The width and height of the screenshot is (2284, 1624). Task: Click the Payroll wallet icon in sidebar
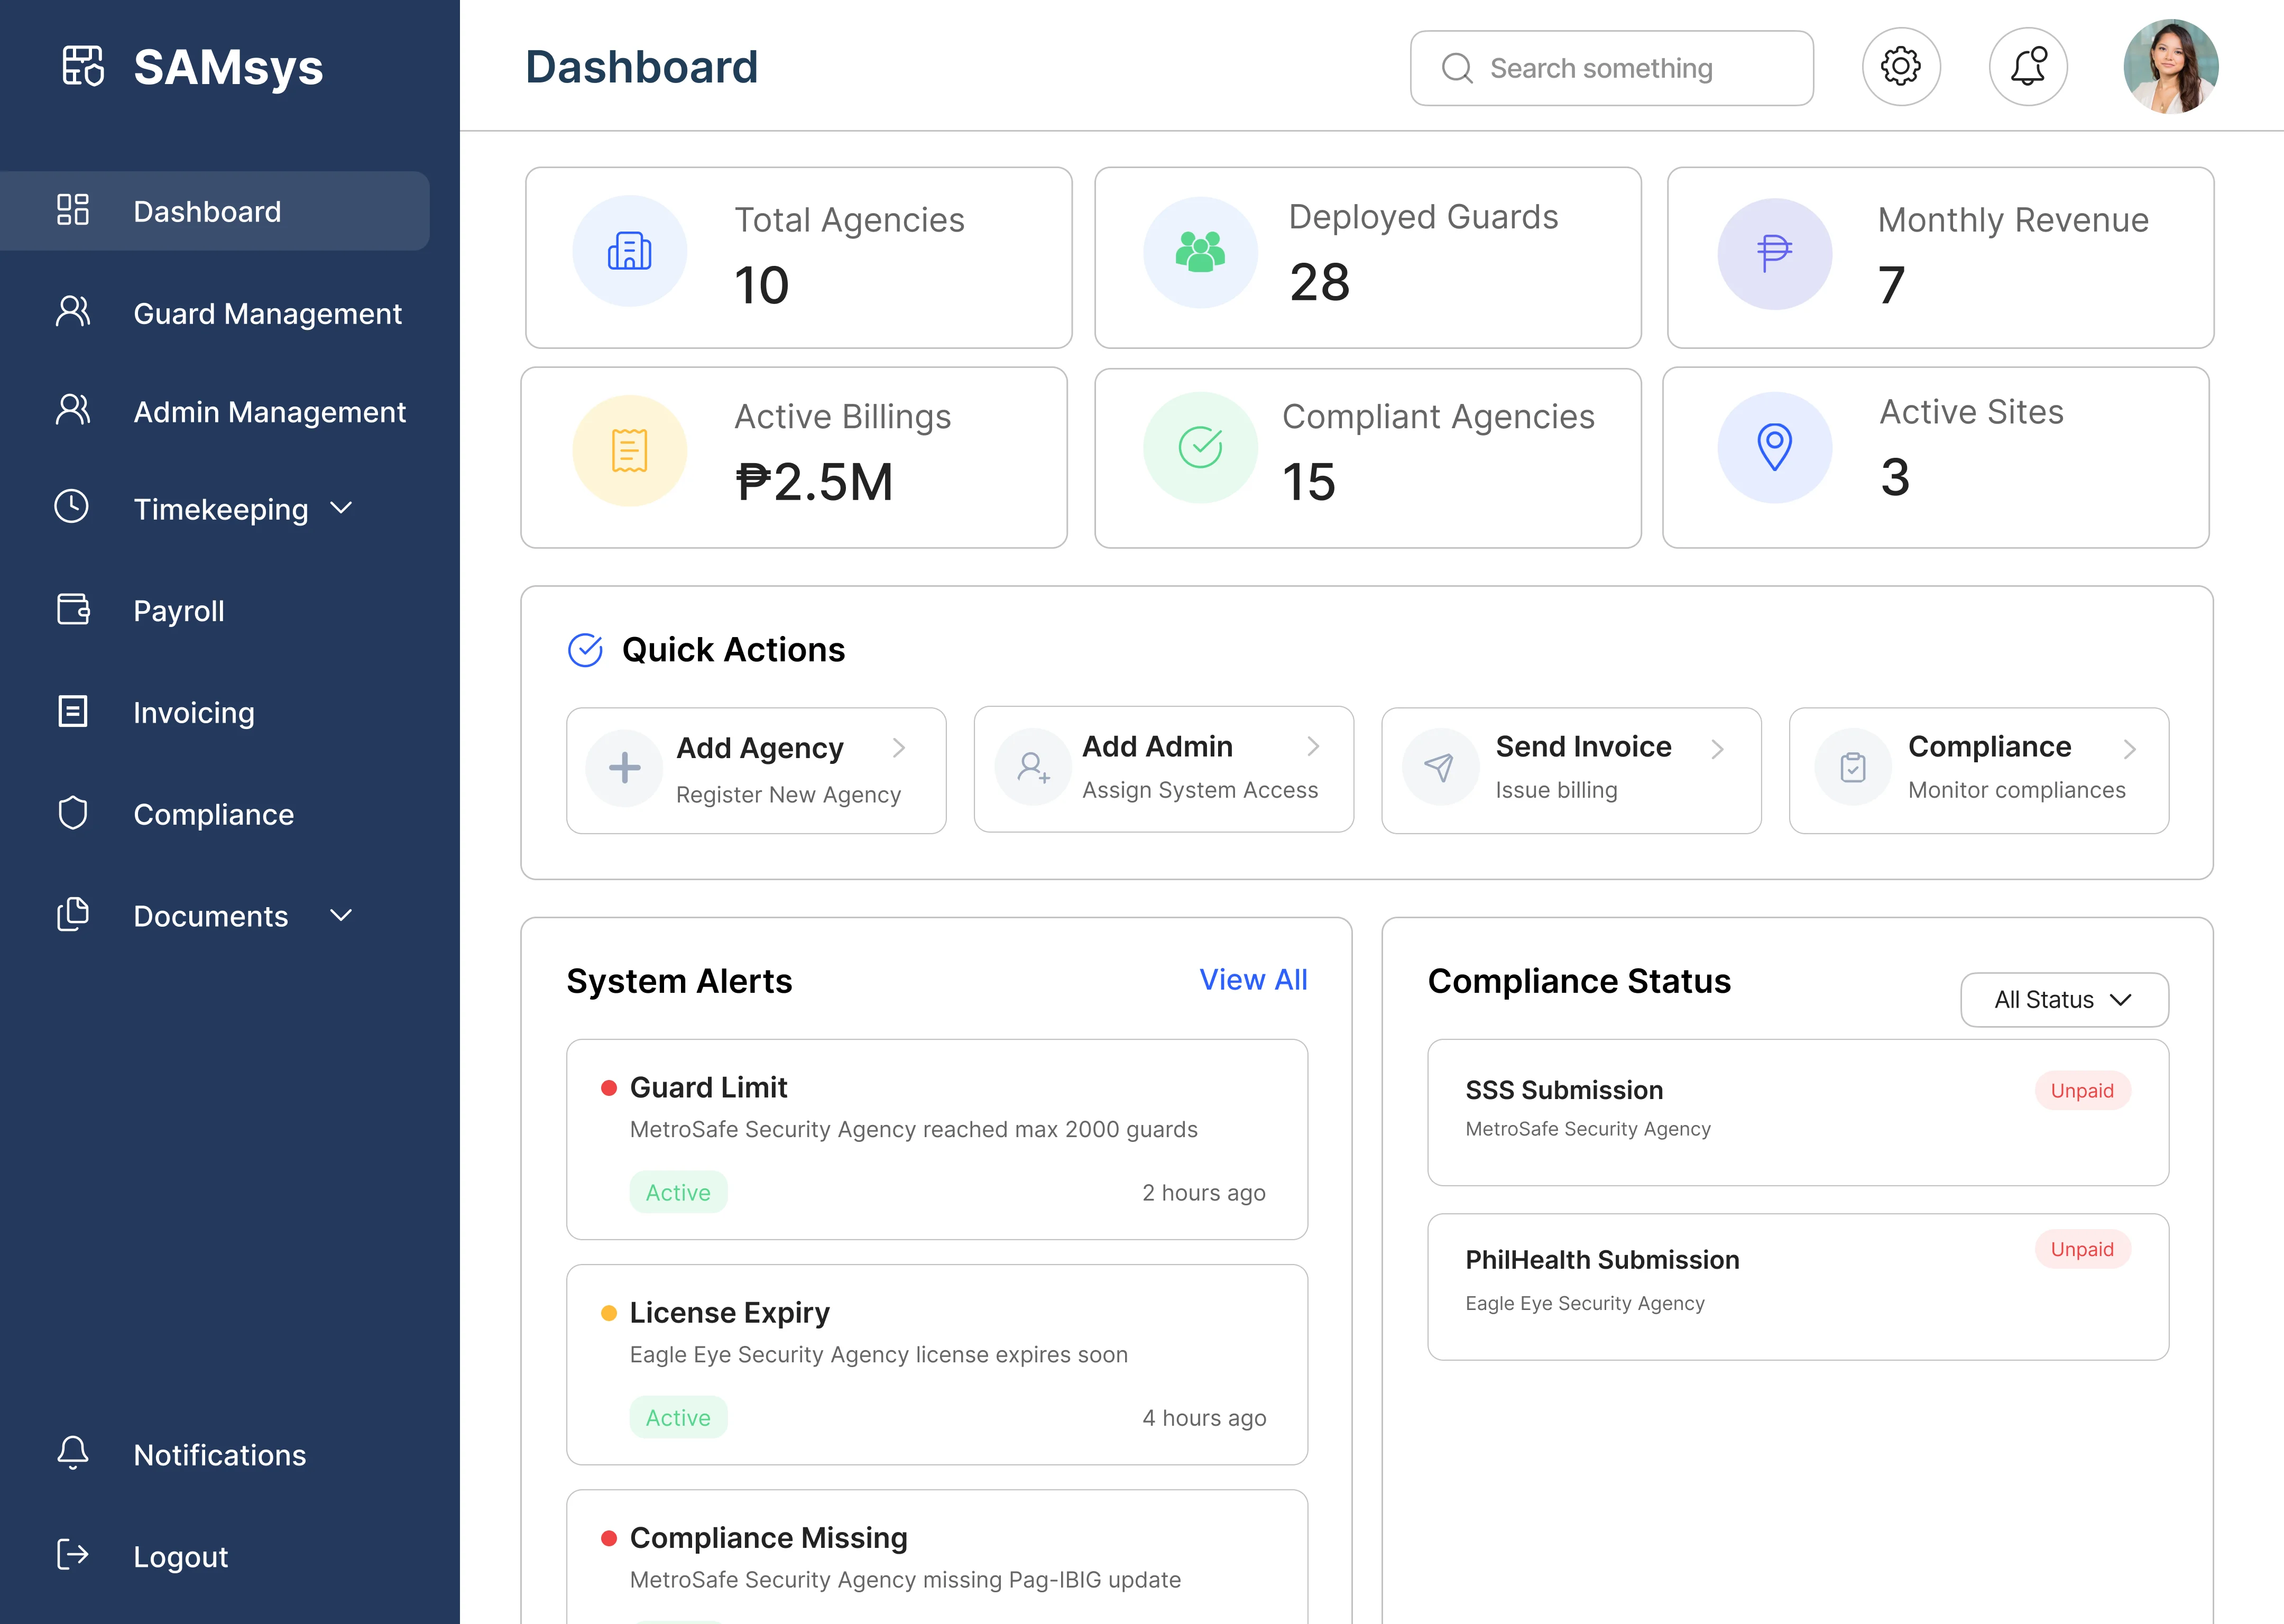click(71, 610)
